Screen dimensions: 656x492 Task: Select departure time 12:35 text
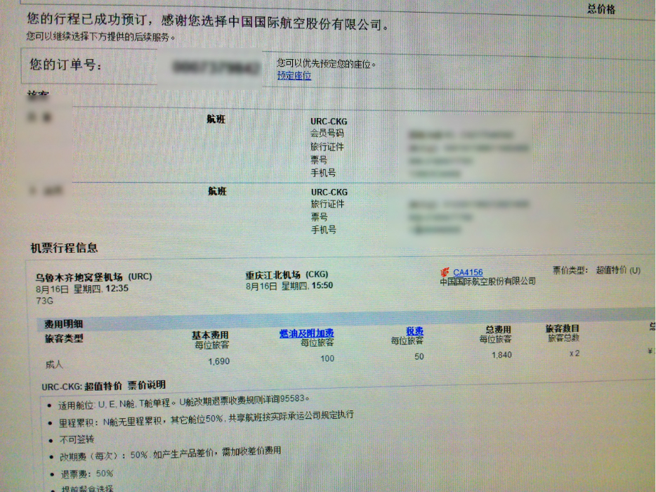(117, 288)
